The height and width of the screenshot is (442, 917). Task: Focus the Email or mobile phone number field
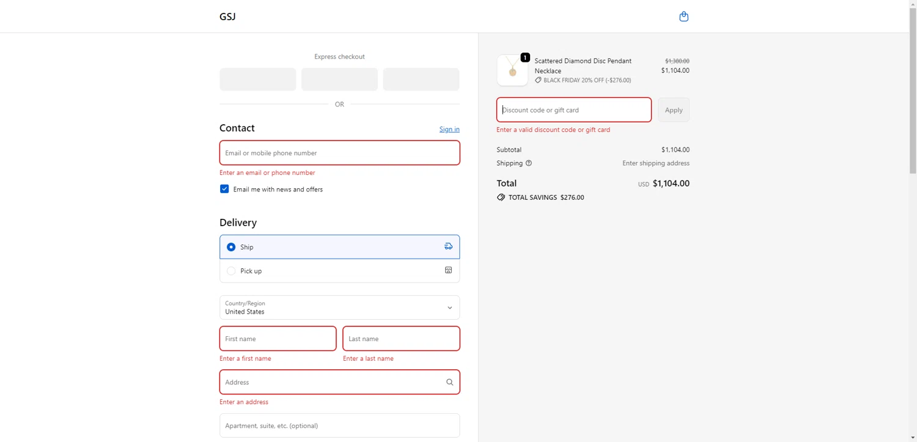(339, 153)
